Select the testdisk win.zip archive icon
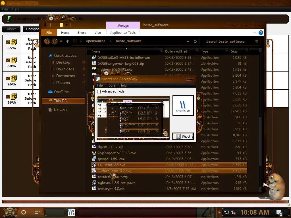Viewport: 291px width, 218px height. point(94,177)
